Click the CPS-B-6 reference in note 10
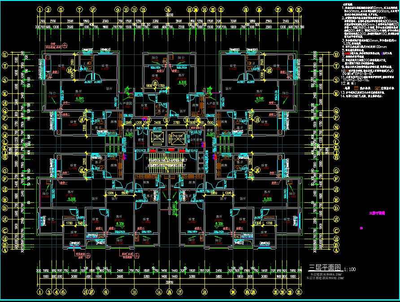The height and width of the screenshot is (302, 400). point(363,74)
